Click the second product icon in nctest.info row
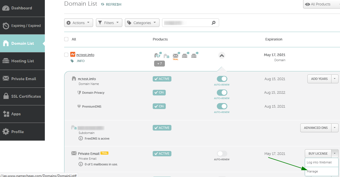Image resolution: width=340 pixels, height=177 pixels. pyautogui.click(x=166, y=56)
